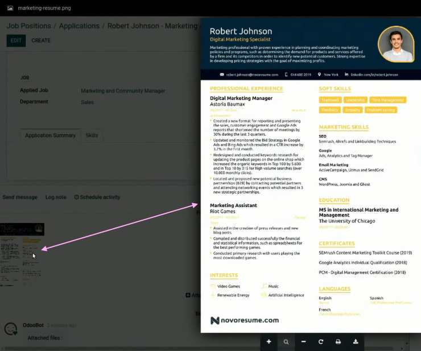Screen dimensions: 421x351
Task: Click the clock icon on Schedule activity
Action: (x=77, y=197)
